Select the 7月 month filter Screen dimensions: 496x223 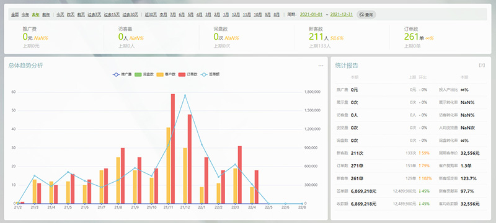tap(173, 14)
